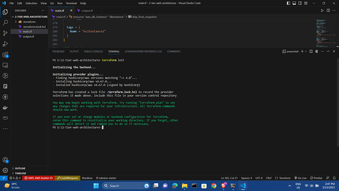Open editor More Actions ellipsis
The image size is (339, 191).
point(334,10)
